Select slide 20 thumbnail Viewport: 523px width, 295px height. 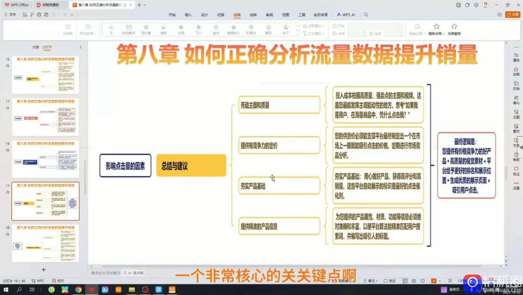[x=45, y=243]
